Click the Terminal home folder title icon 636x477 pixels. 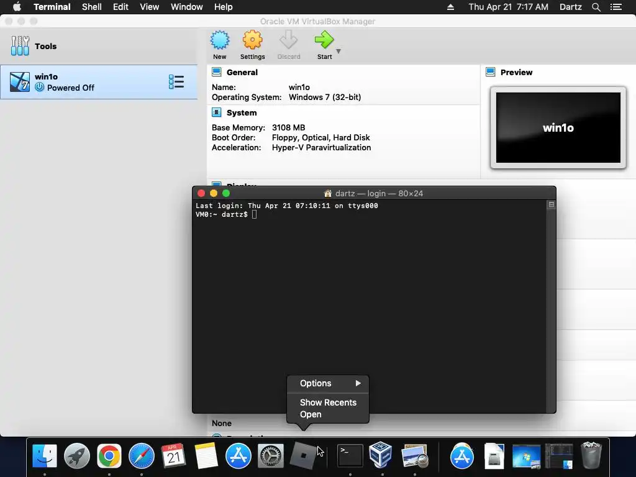(328, 194)
